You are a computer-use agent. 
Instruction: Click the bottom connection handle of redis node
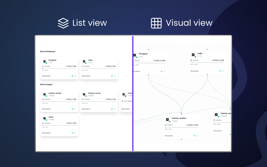207,74
